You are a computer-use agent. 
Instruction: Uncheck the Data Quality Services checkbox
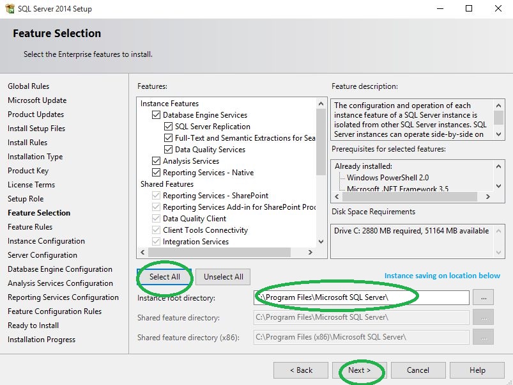click(168, 149)
